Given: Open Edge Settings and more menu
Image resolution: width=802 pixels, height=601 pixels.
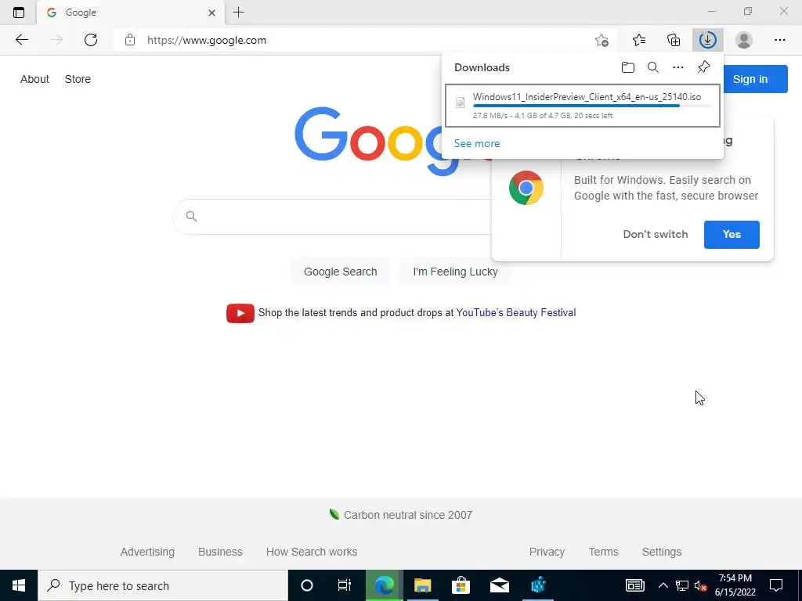Looking at the screenshot, I should point(779,40).
